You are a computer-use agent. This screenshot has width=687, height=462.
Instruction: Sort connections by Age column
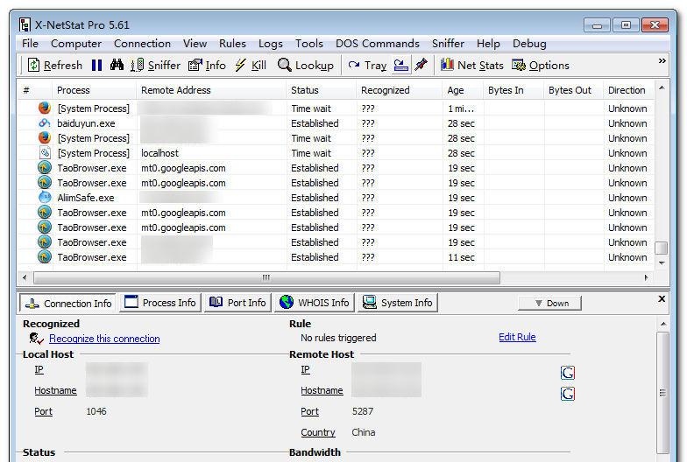pos(463,90)
